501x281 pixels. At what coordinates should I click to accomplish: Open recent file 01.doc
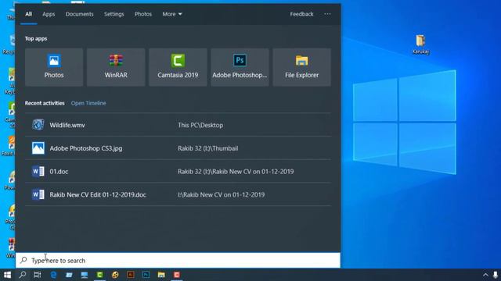tap(178, 172)
